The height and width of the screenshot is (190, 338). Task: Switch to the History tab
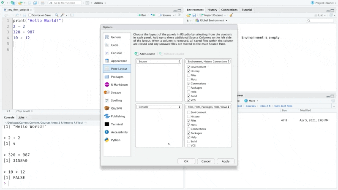click(213, 10)
